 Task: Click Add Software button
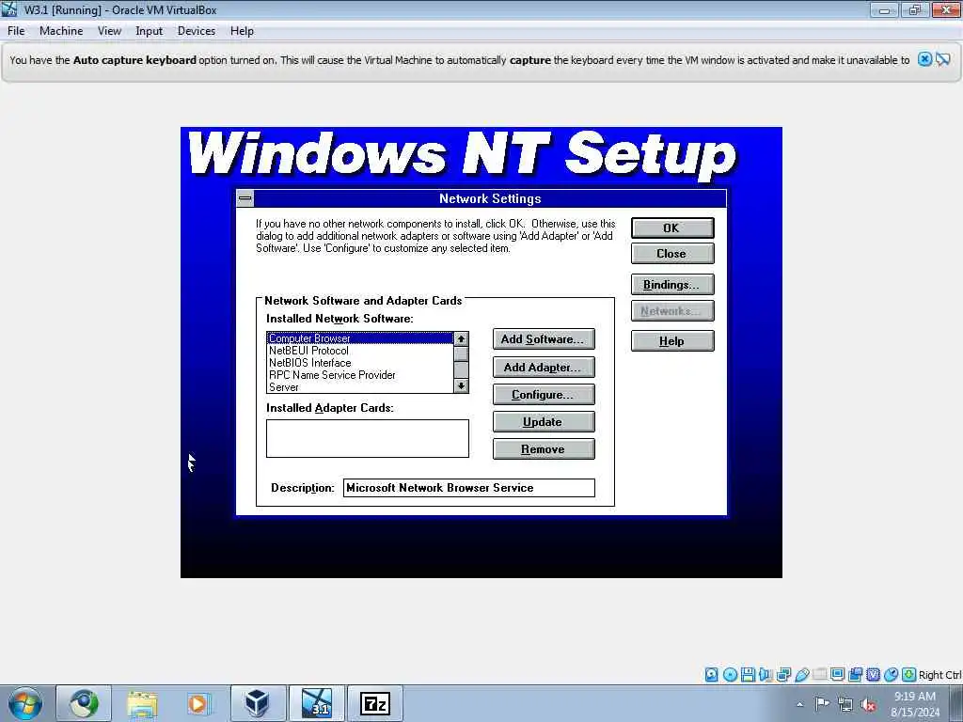544,338
